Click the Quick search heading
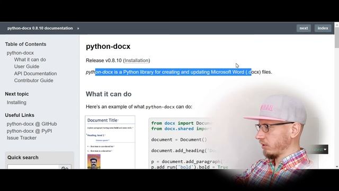 pyautogui.click(x=23, y=158)
